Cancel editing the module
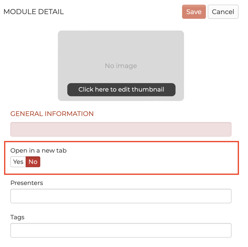This screenshot has width=248, height=247. (x=223, y=12)
